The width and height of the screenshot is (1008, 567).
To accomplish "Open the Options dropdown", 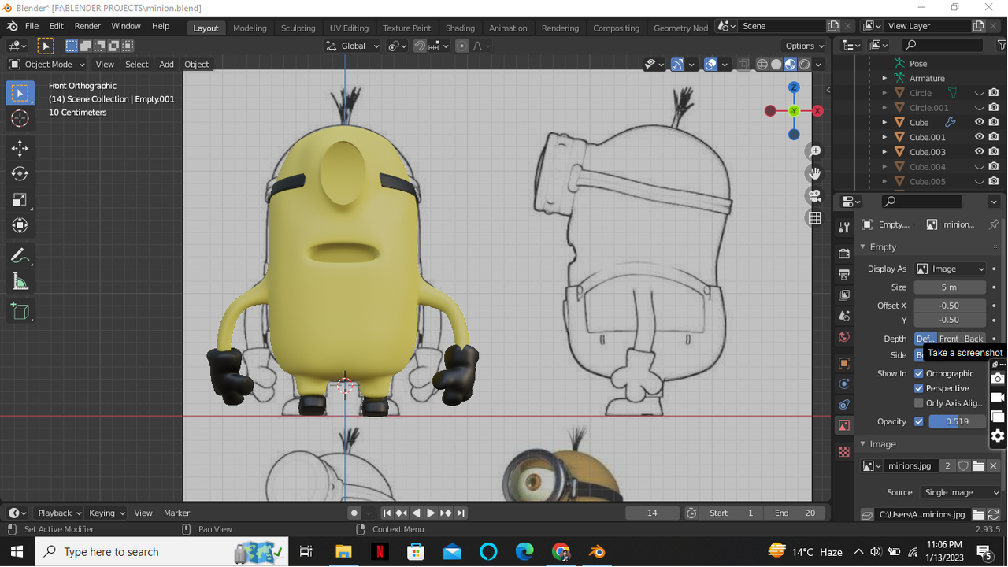I will click(x=805, y=46).
